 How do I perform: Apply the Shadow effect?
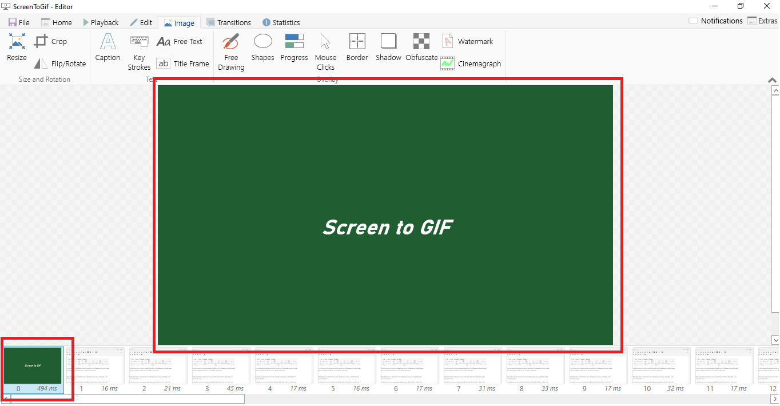[388, 47]
